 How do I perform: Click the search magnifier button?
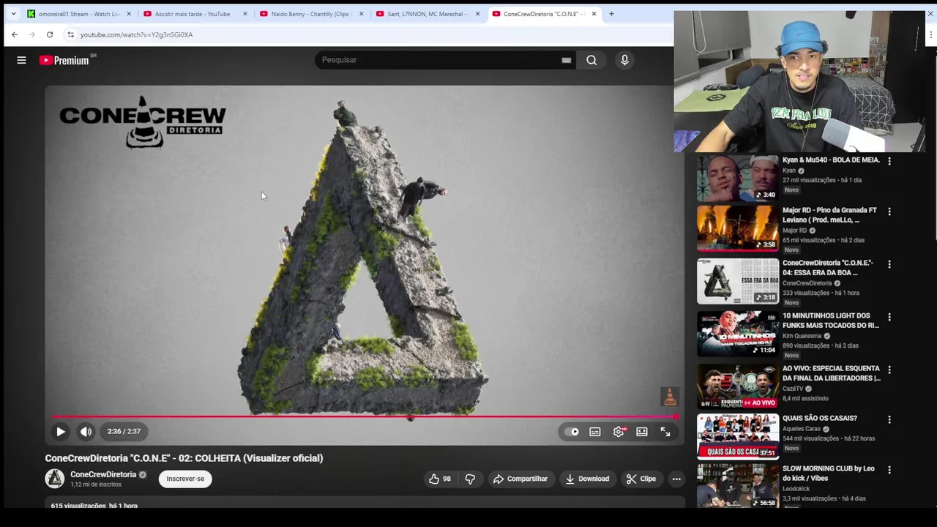pos(591,60)
